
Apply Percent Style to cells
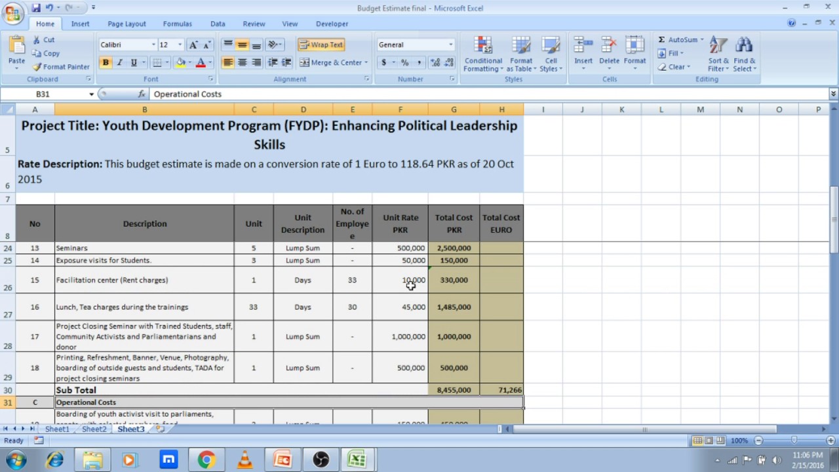[405, 62]
